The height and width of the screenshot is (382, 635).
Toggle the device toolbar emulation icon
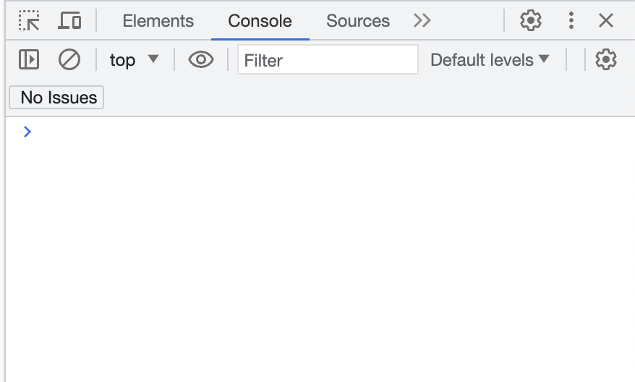(x=69, y=21)
